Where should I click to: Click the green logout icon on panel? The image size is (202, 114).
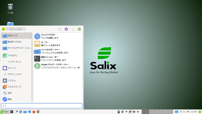point(200,112)
